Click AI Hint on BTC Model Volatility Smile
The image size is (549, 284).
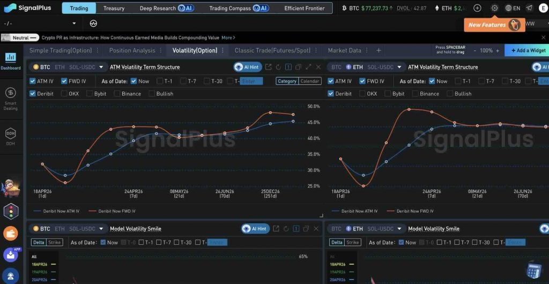point(255,229)
